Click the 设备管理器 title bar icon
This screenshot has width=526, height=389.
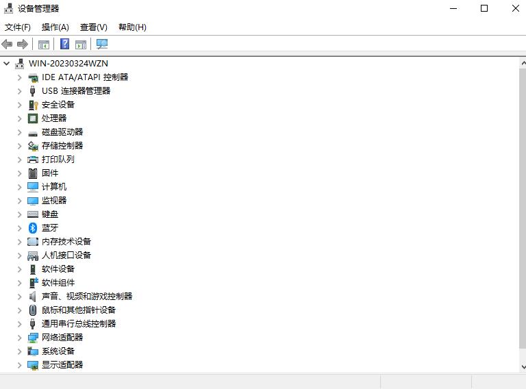click(8, 8)
